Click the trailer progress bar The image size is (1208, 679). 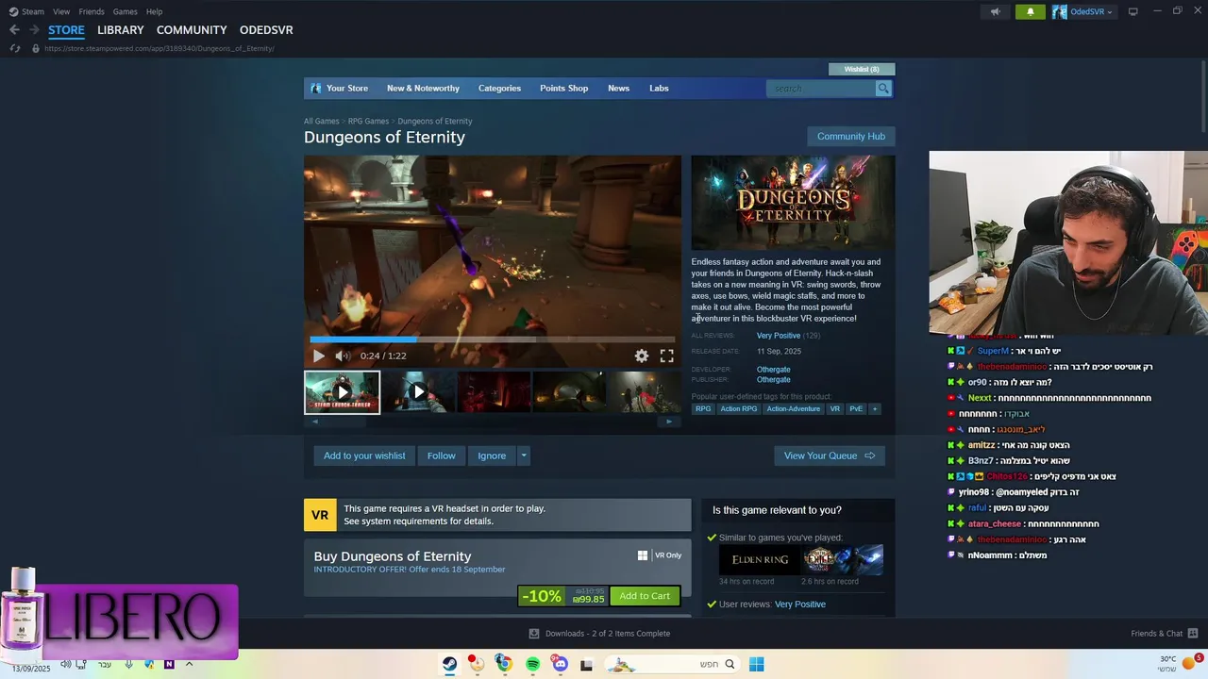click(493, 339)
